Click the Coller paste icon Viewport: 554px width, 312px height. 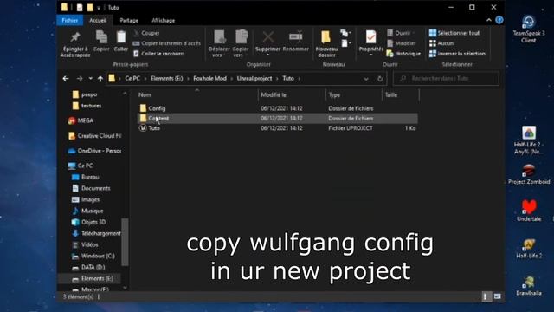coord(121,42)
